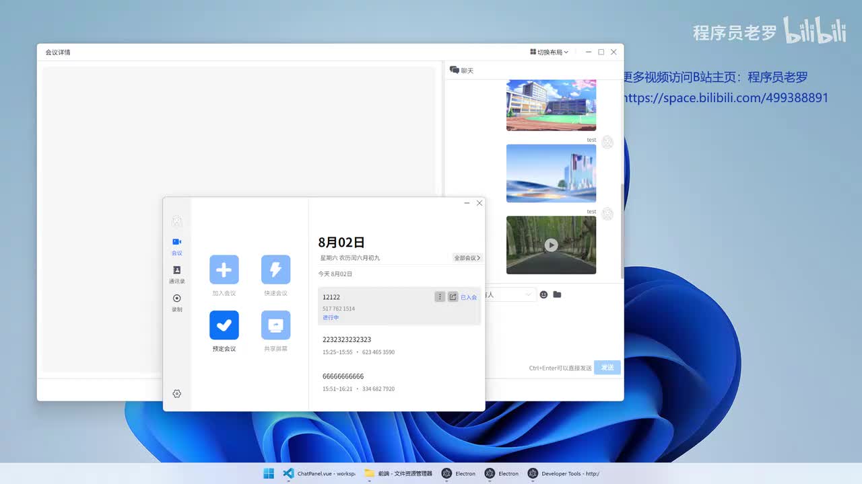Click the 聊天 chat panel header
The image size is (862, 484).
(462, 70)
